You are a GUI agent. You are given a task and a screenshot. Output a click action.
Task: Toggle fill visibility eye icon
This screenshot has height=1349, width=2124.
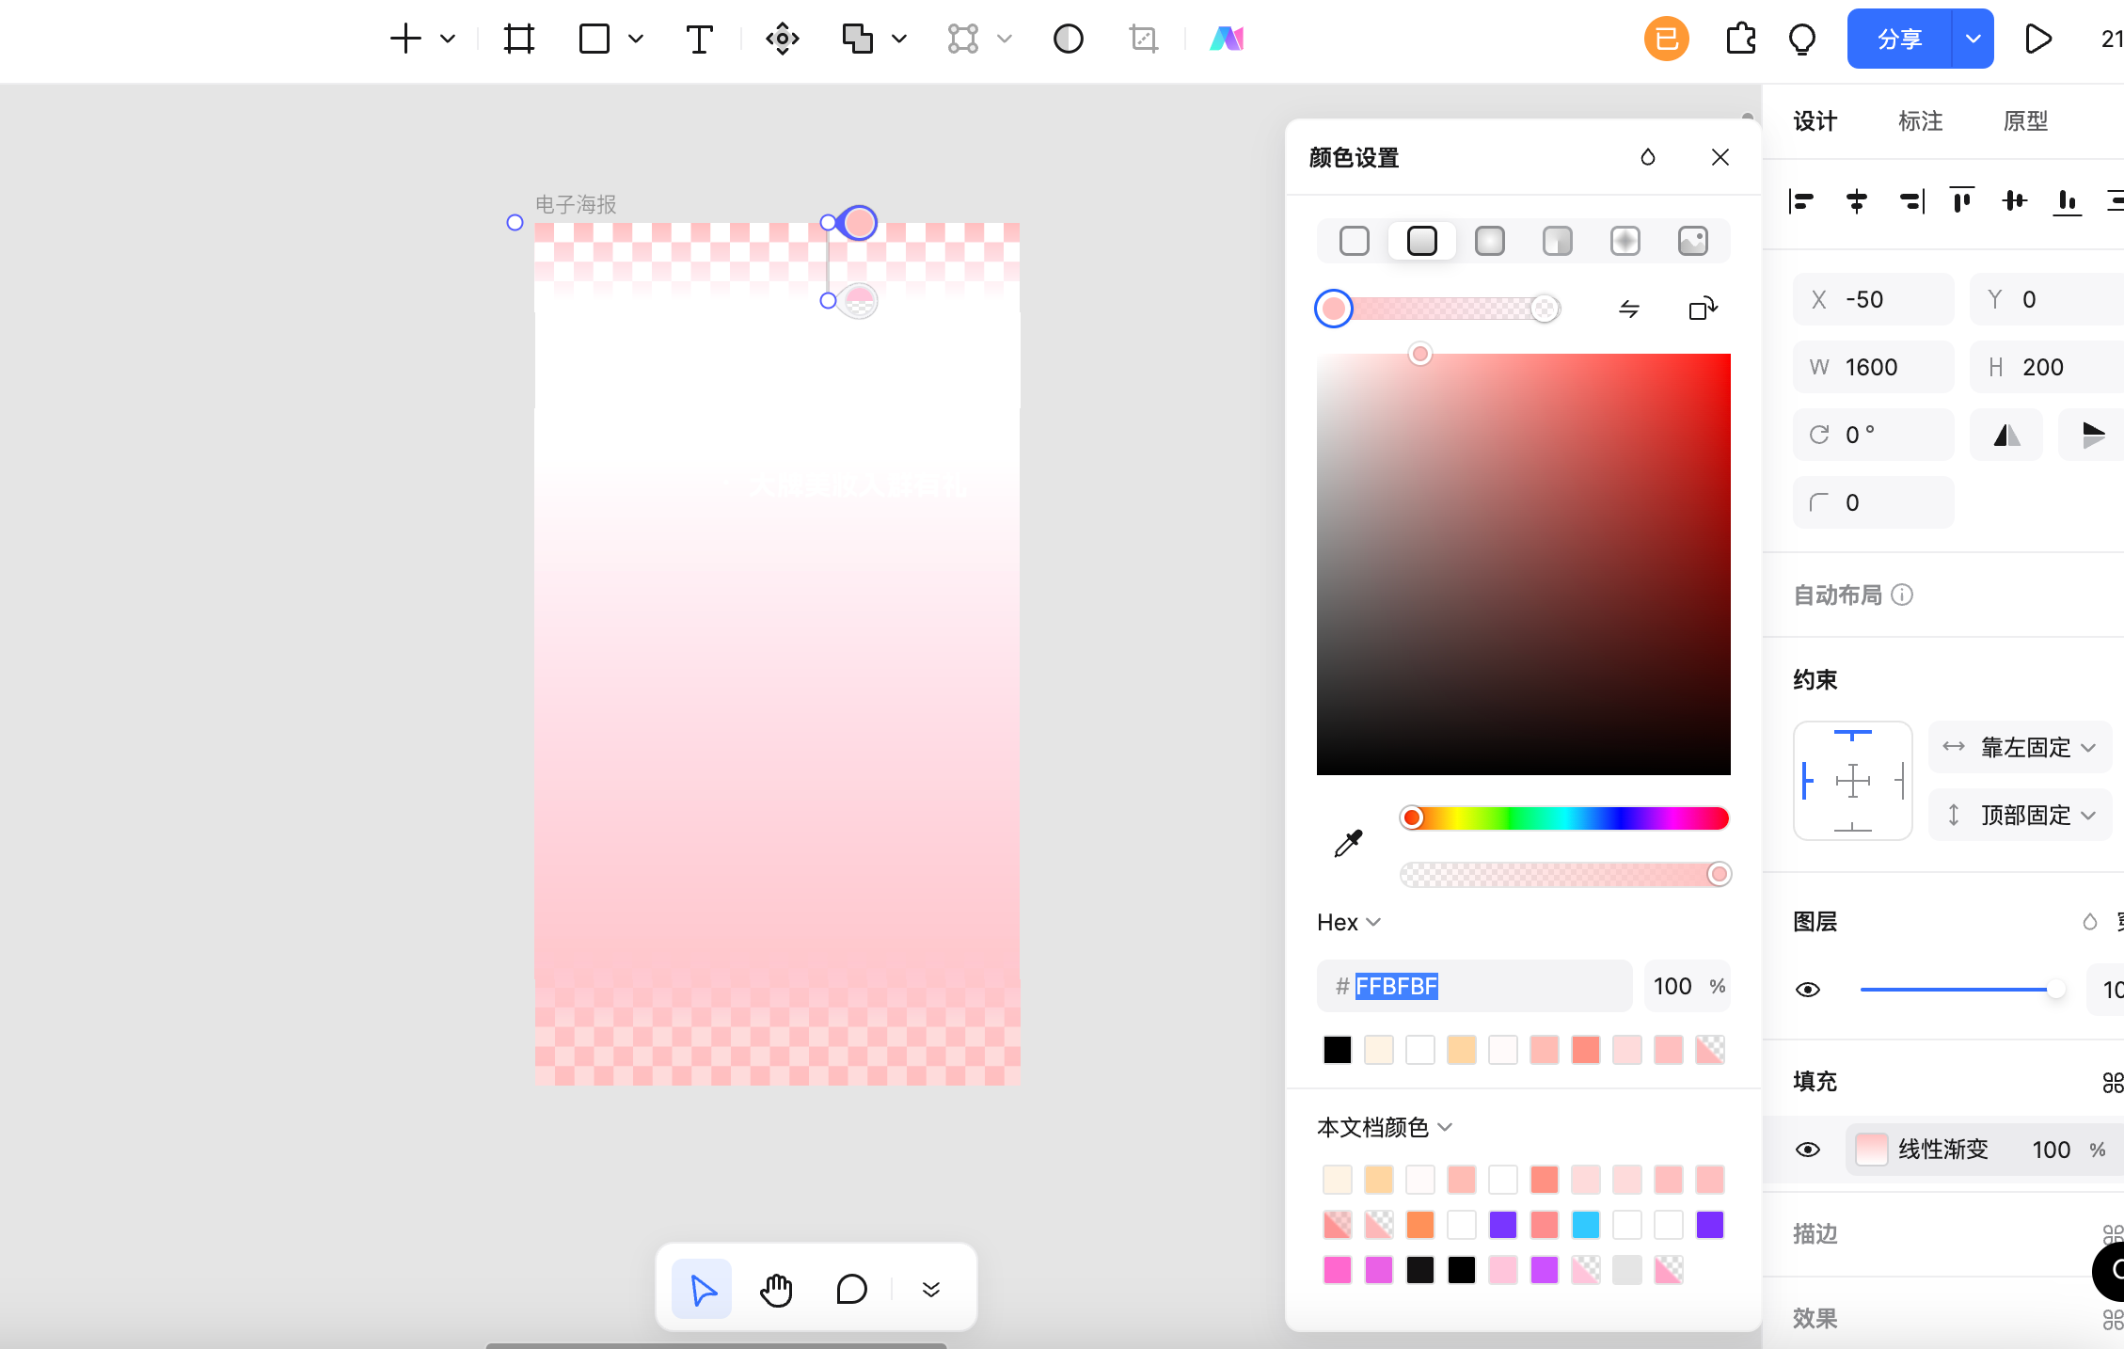coord(1810,1148)
